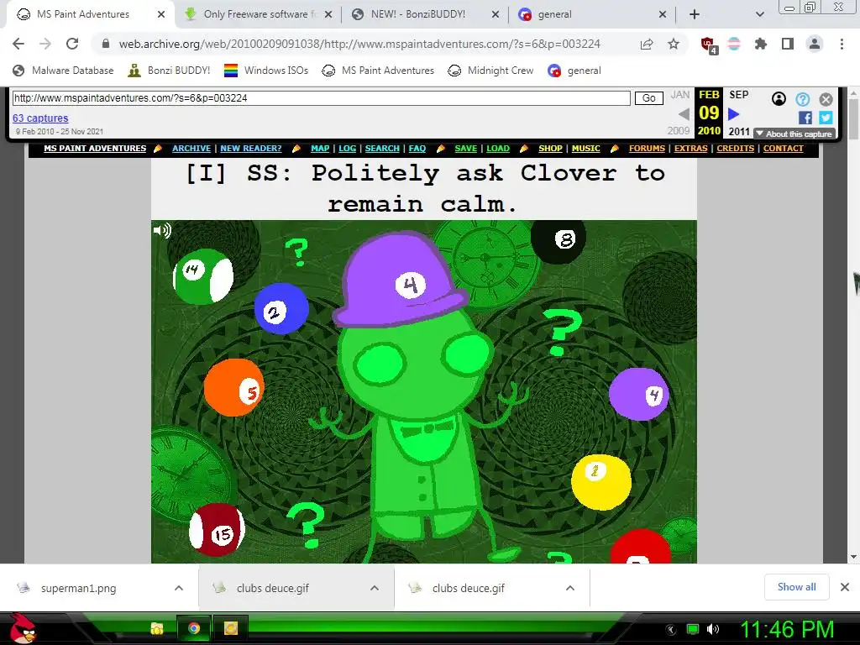
Task: Open the uBlock extension icon
Action: point(708,45)
